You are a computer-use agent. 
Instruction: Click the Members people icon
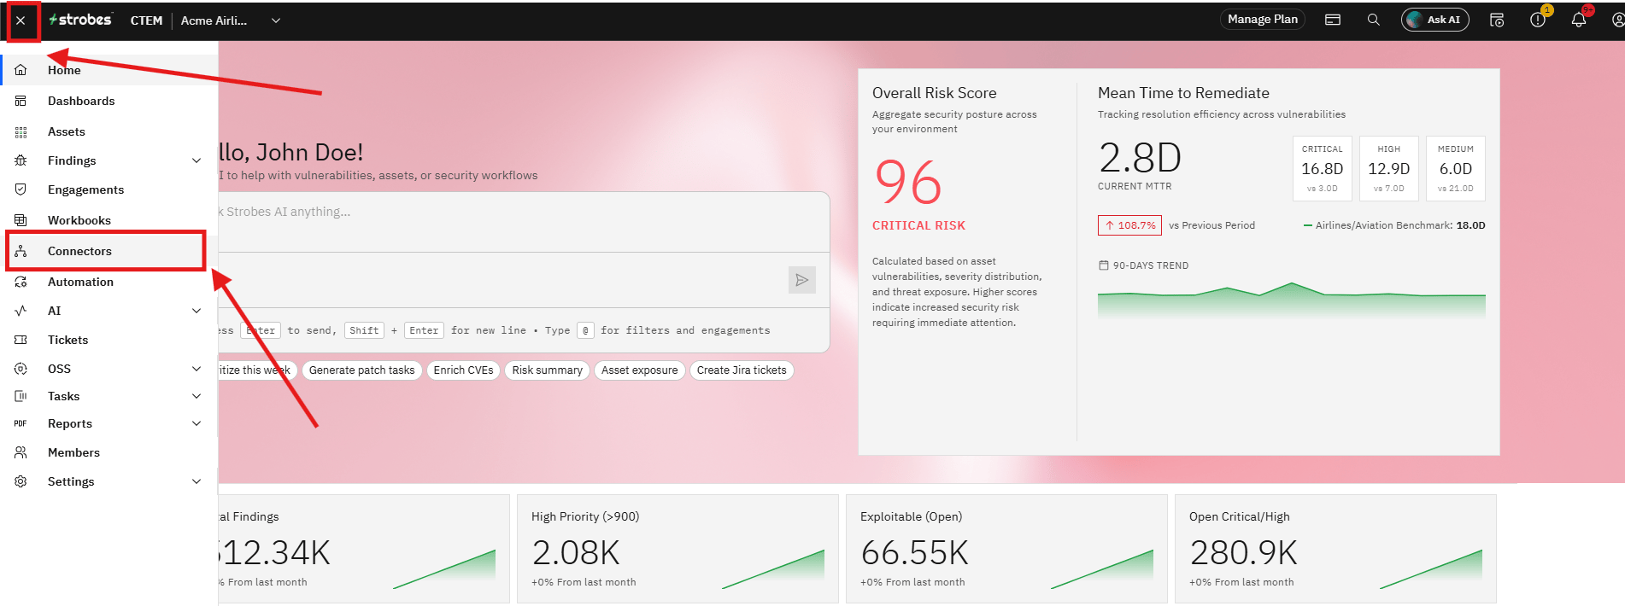click(21, 452)
